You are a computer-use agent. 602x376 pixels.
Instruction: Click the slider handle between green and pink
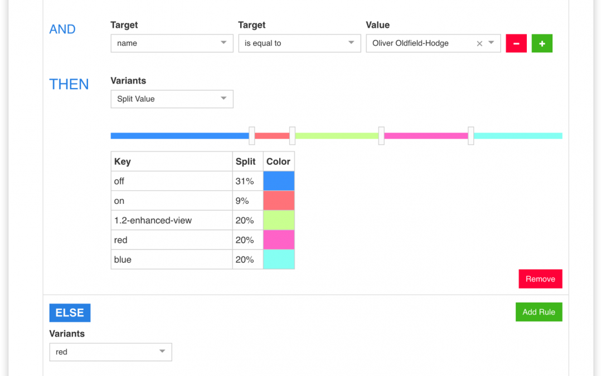pyautogui.click(x=381, y=136)
